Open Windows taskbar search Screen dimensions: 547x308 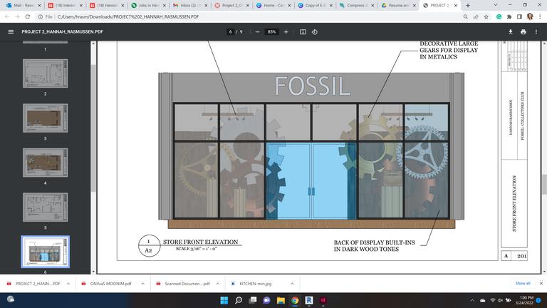click(239, 300)
